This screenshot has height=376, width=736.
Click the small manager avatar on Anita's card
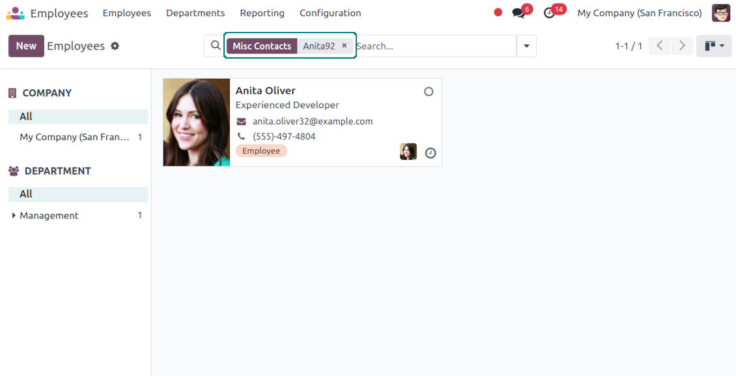coord(408,152)
